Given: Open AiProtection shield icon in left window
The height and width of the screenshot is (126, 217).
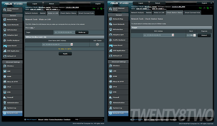Looking at the screenshot, I should point(5,30).
